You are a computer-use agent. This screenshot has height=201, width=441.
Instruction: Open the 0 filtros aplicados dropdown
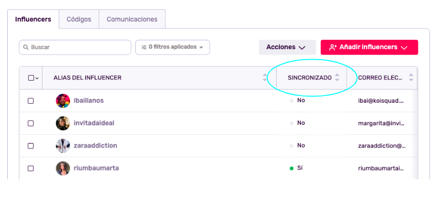click(173, 47)
